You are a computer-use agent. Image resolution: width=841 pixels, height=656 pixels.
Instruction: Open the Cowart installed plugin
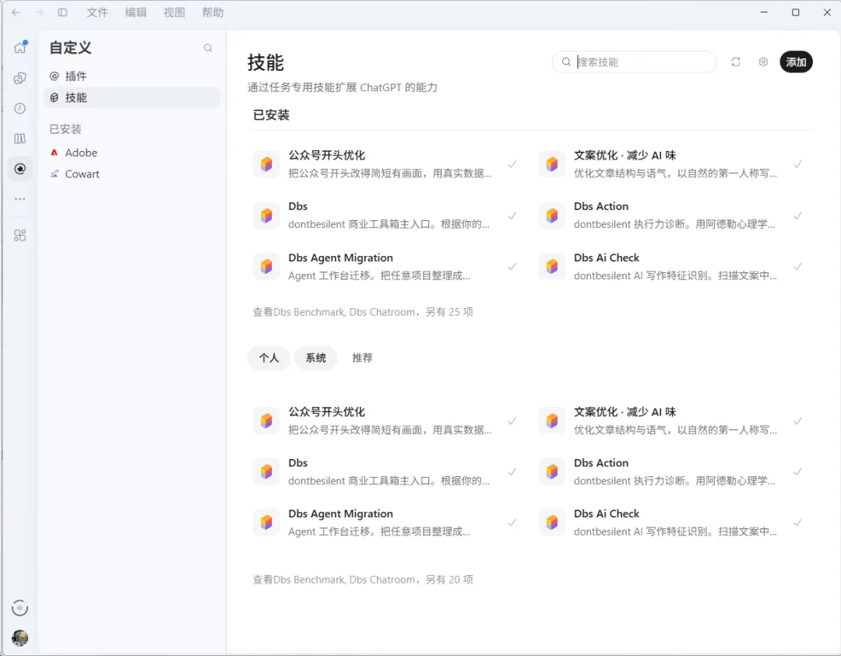tap(132, 174)
